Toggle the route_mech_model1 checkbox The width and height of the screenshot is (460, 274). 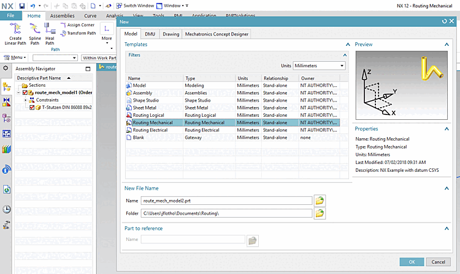(26, 92)
